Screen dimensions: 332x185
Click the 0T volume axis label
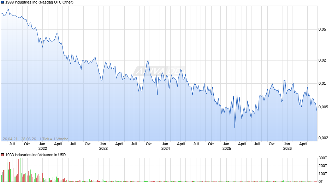tap(321, 181)
